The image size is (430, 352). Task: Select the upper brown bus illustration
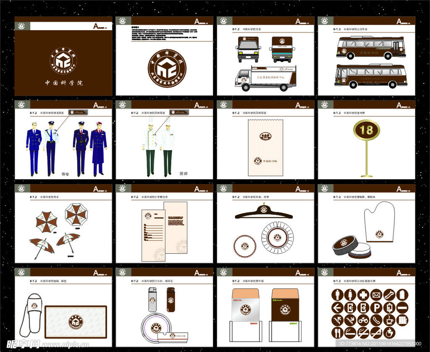pos(371,48)
